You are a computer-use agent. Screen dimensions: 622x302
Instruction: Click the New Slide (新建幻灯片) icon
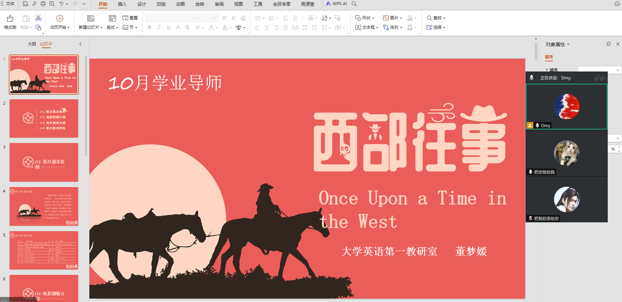tap(90, 18)
